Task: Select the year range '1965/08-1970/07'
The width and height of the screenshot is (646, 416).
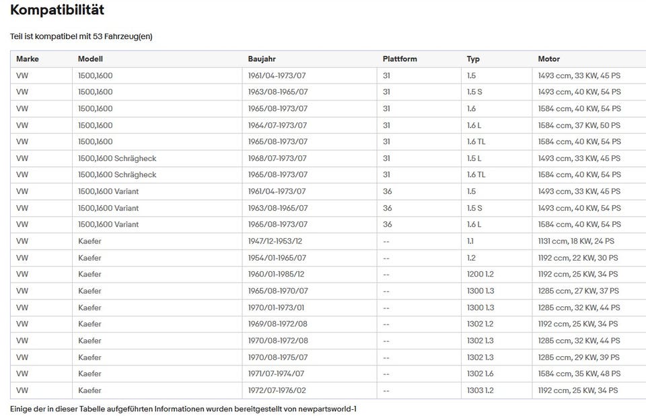Action: (x=278, y=291)
